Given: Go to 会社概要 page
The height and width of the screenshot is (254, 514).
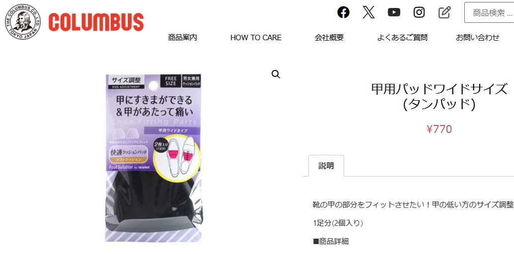Looking at the screenshot, I should click(x=329, y=37).
